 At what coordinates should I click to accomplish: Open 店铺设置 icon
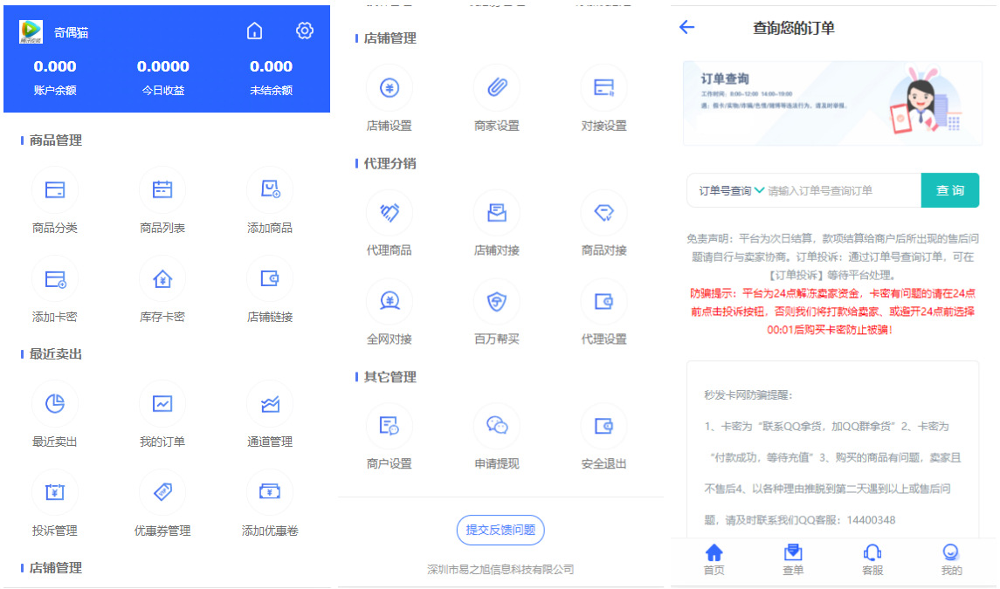point(389,87)
